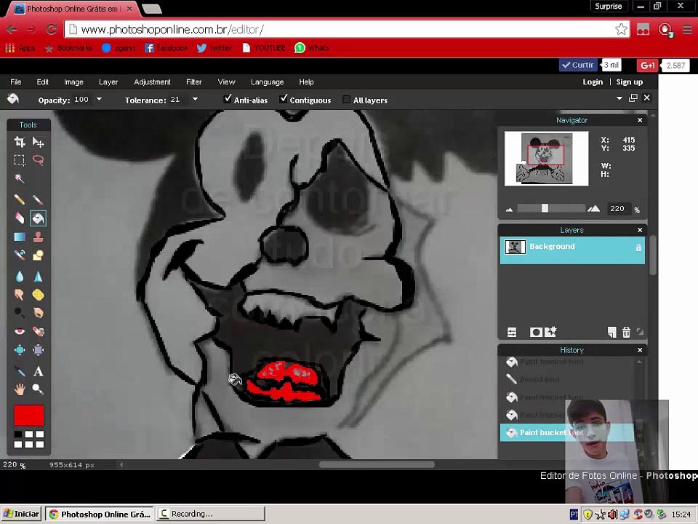Select the Move tool
Viewport: 698px width, 524px height.
point(39,142)
